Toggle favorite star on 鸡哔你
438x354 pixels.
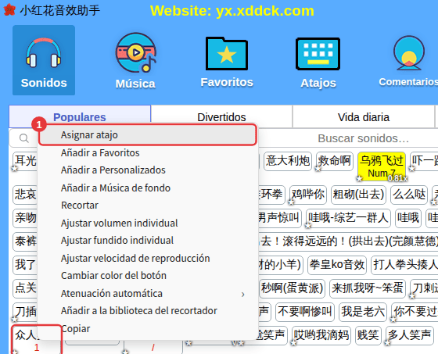291,202
